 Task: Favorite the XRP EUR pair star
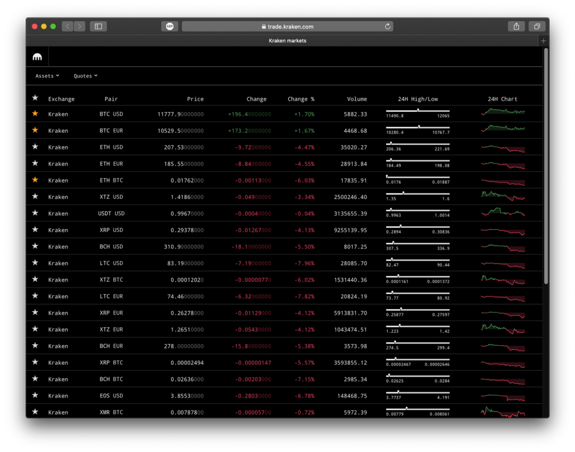(35, 312)
